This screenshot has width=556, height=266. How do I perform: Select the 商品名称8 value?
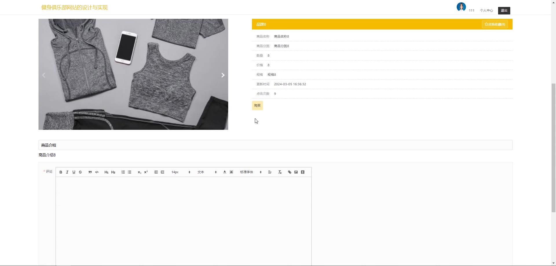click(x=281, y=36)
